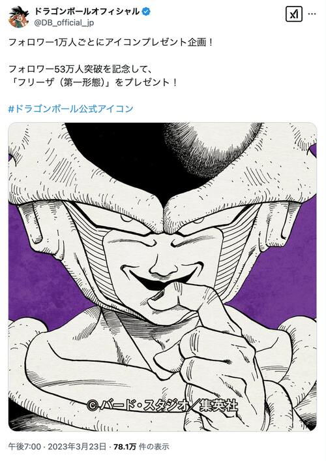The height and width of the screenshot is (461, 326).
Task: Follow the #ドラゴンボール公式アイコン hashtag
Action: click(x=71, y=109)
